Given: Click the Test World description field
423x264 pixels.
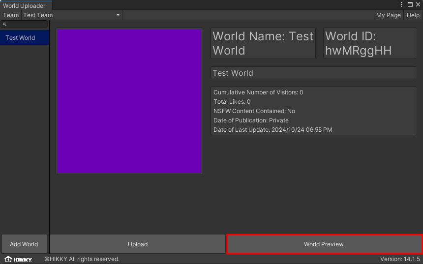Looking at the screenshot, I should tap(313, 73).
